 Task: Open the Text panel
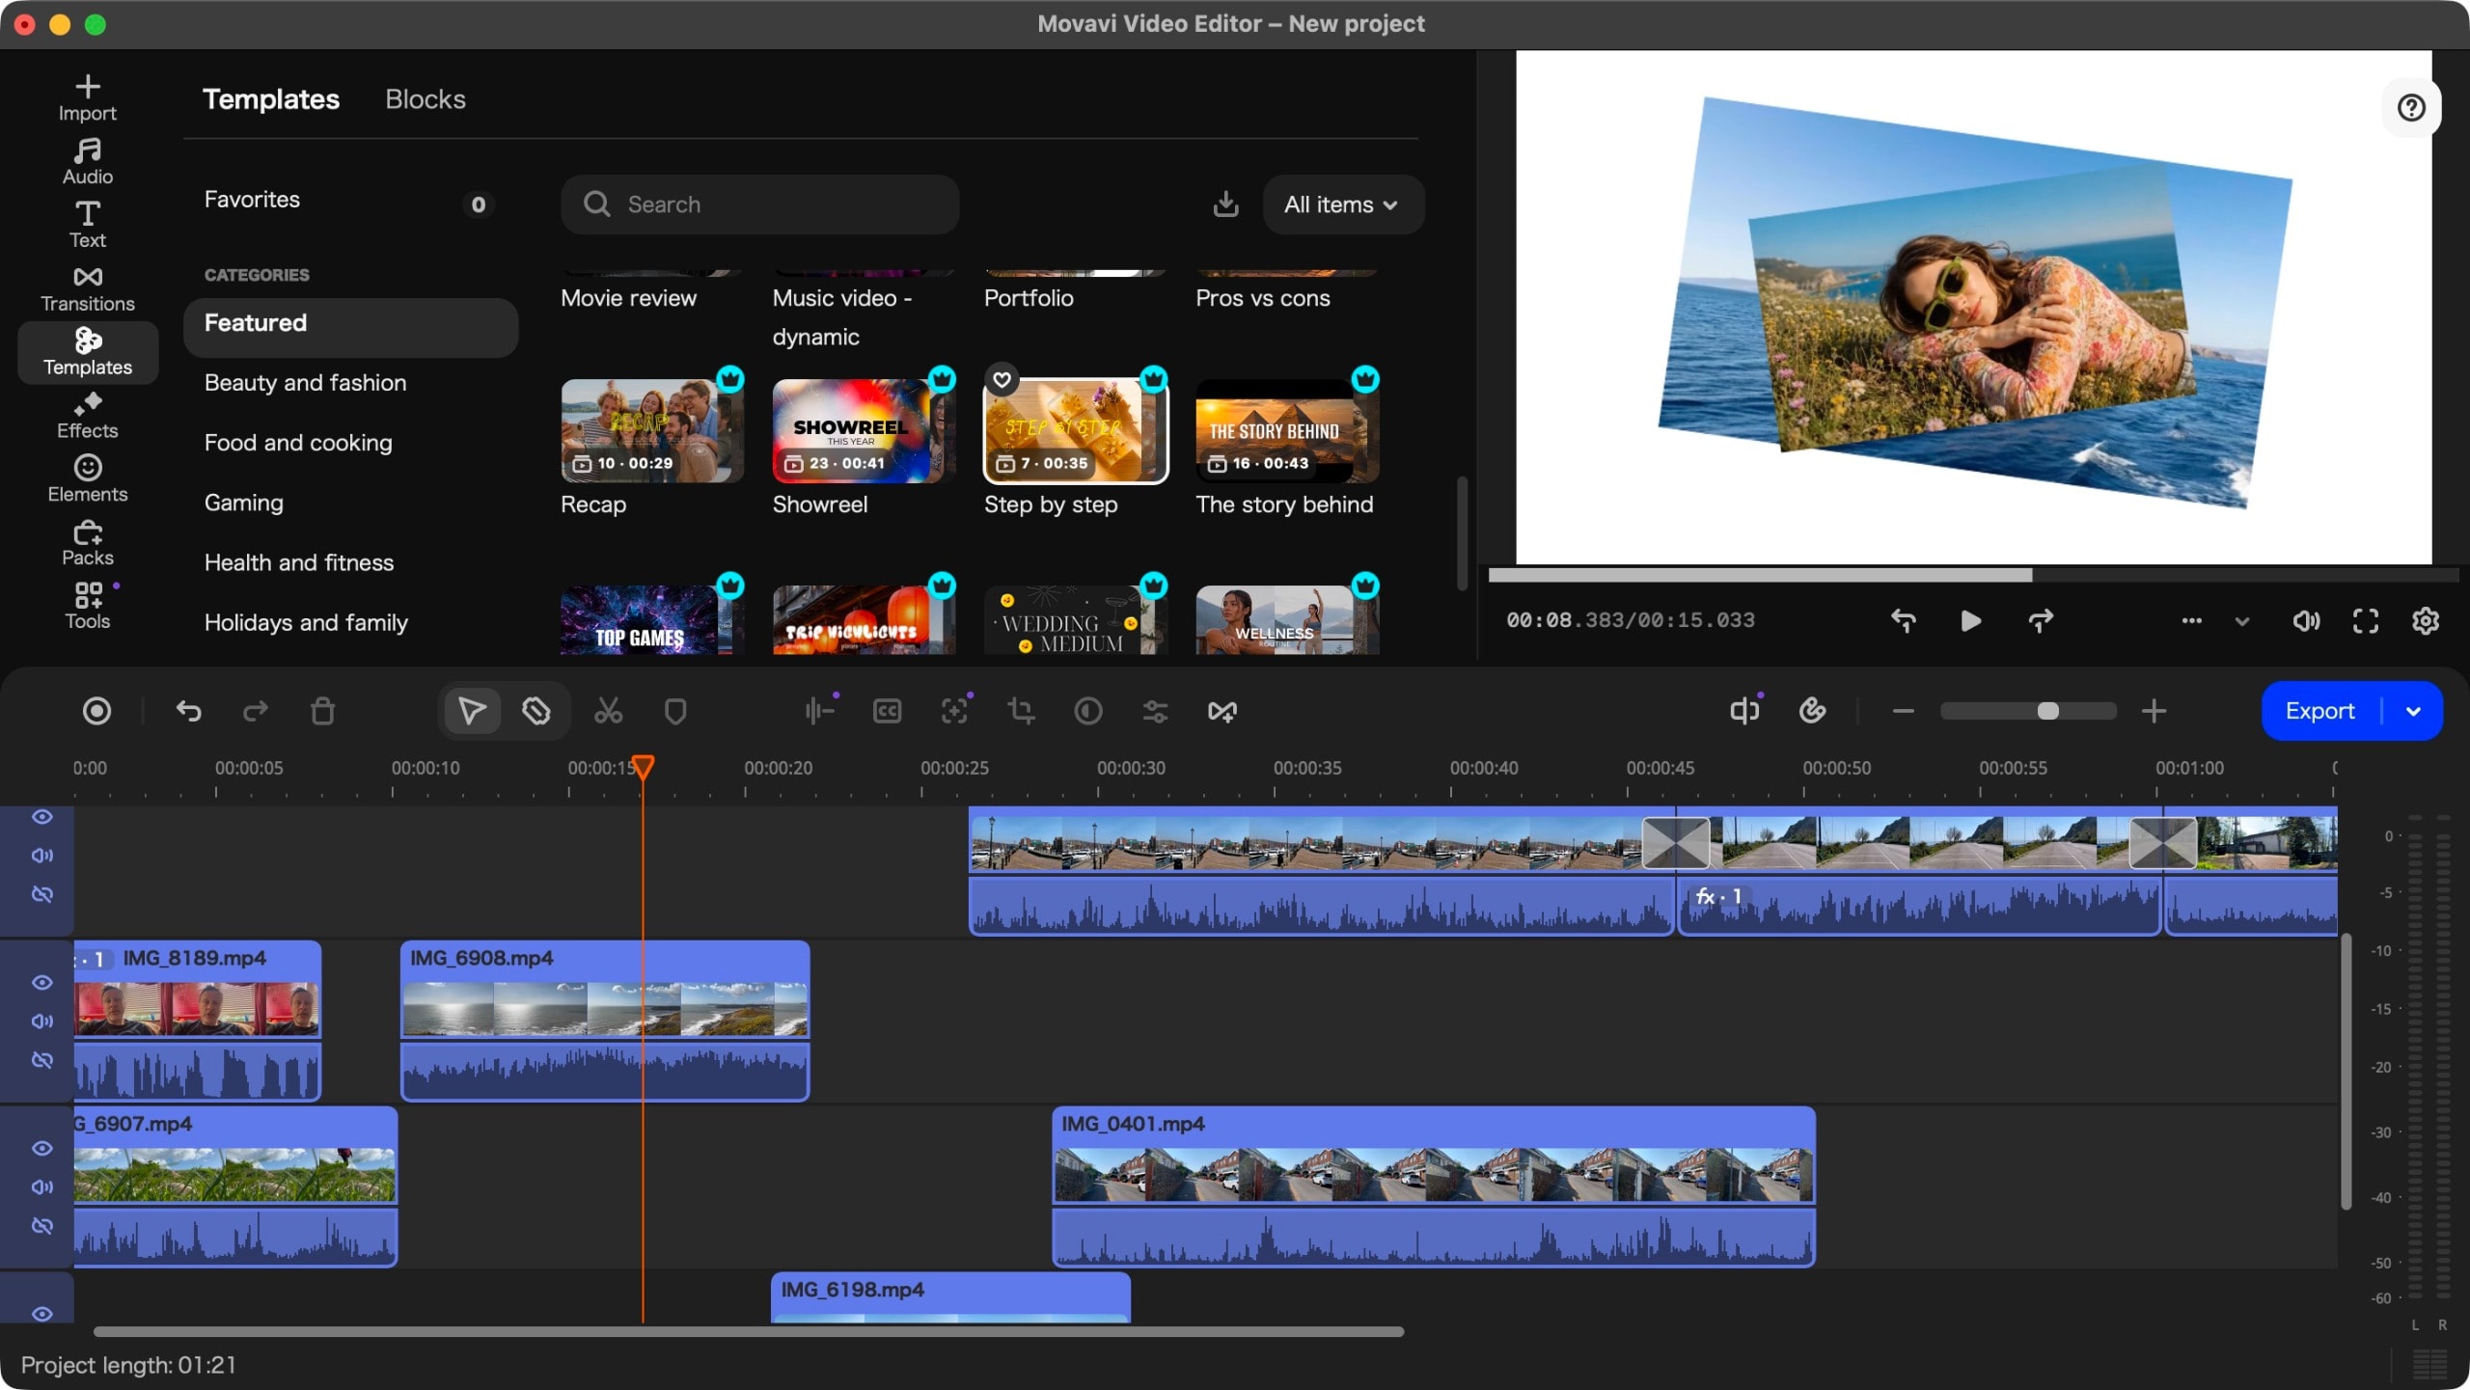(87, 225)
